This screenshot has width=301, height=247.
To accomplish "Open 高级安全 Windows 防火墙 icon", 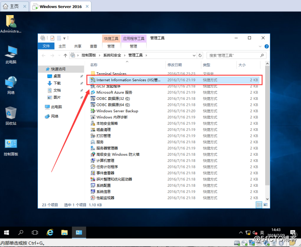I will [93, 154].
